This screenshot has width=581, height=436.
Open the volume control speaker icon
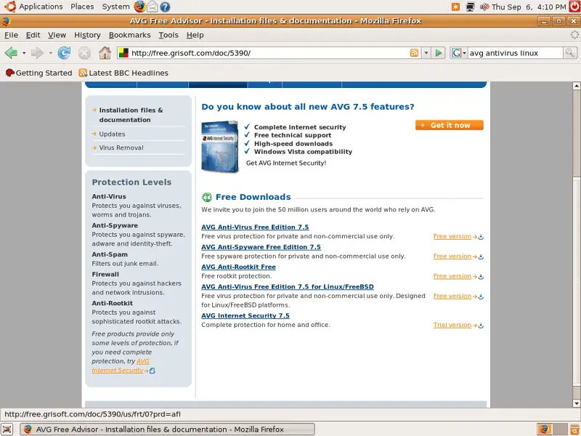click(x=484, y=7)
